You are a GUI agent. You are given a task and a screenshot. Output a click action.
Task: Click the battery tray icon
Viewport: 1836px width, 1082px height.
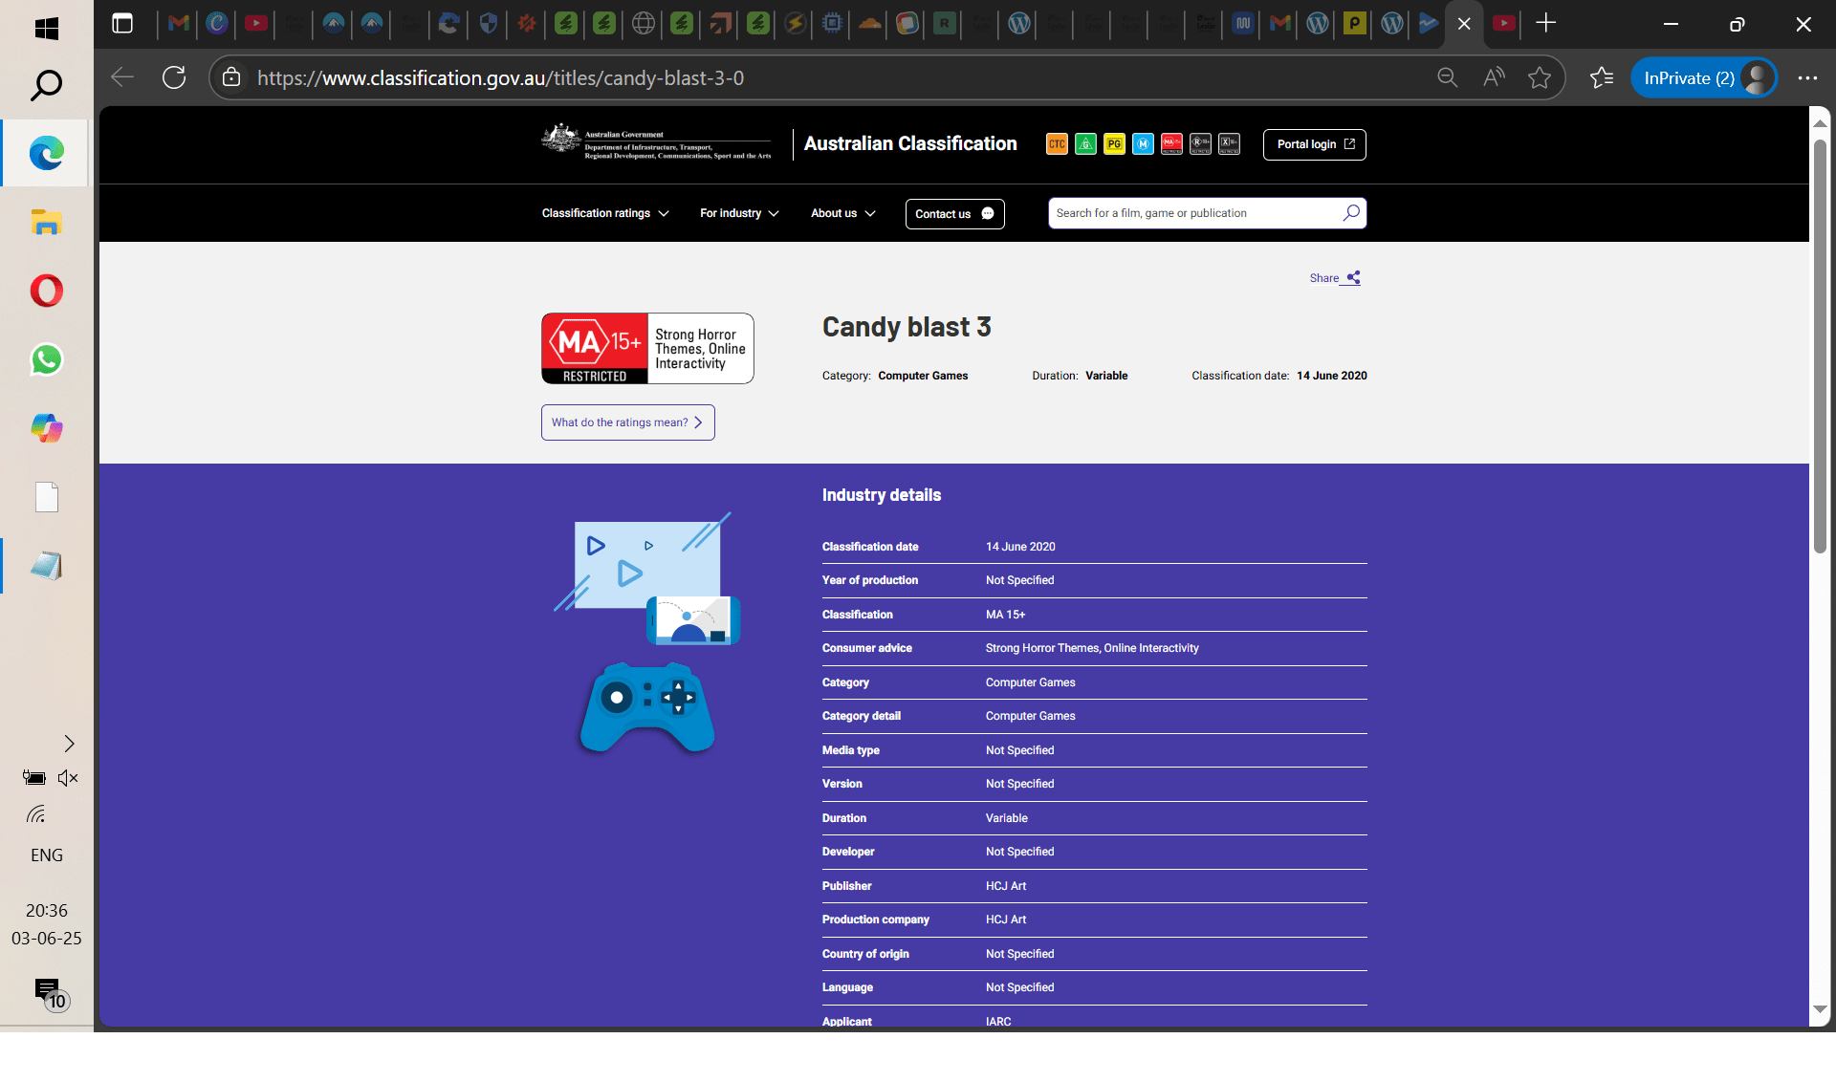pyautogui.click(x=33, y=778)
